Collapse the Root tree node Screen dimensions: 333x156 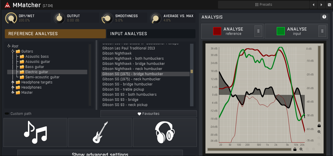coord(9,46)
